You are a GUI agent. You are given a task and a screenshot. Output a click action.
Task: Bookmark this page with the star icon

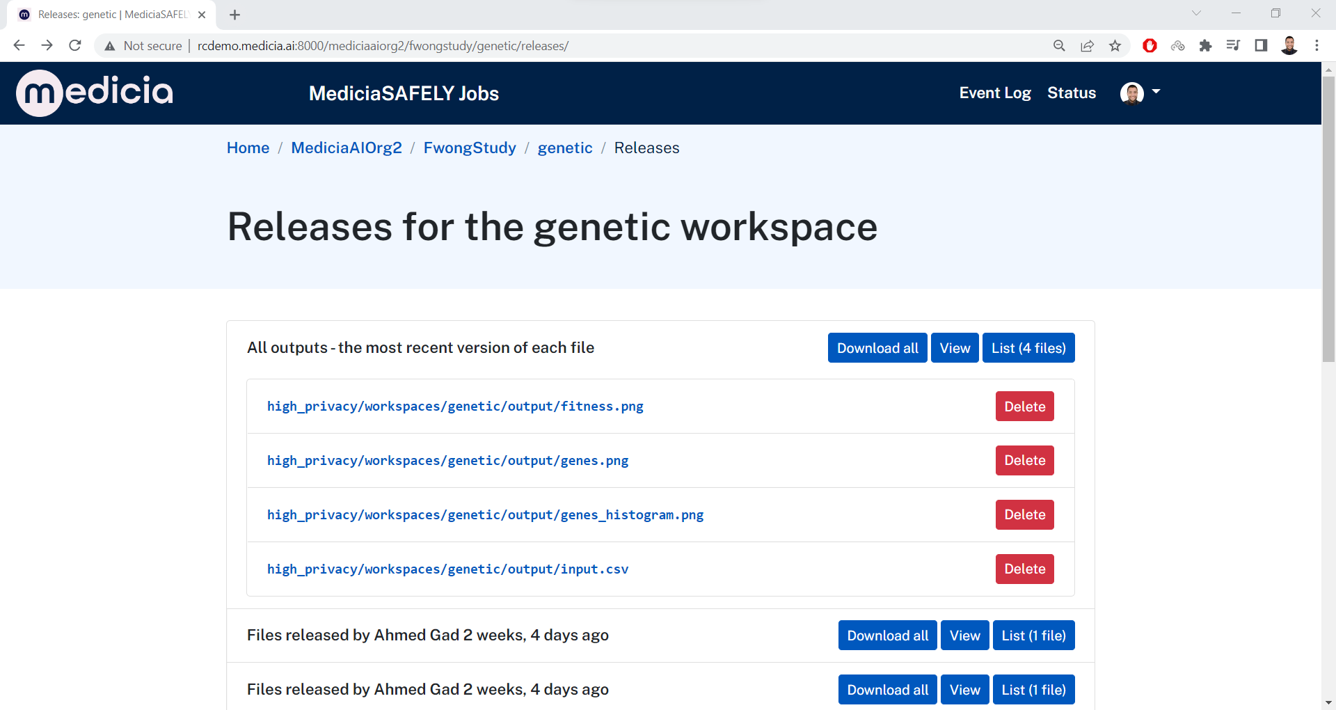point(1115,46)
